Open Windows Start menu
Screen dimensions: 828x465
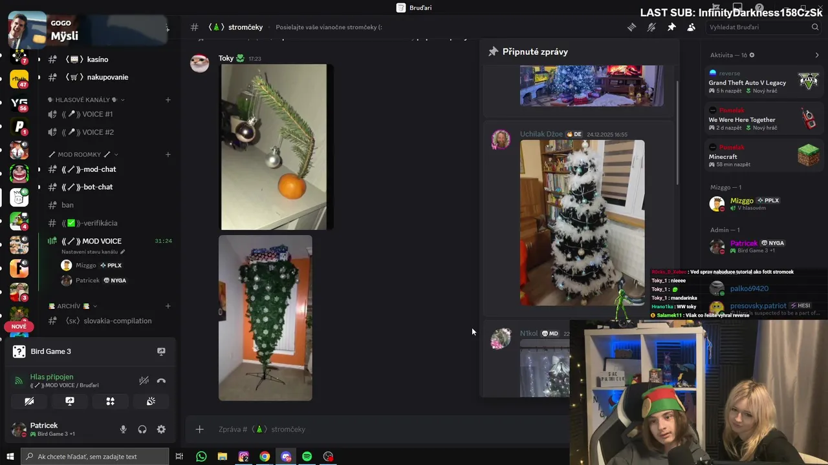click(10, 457)
